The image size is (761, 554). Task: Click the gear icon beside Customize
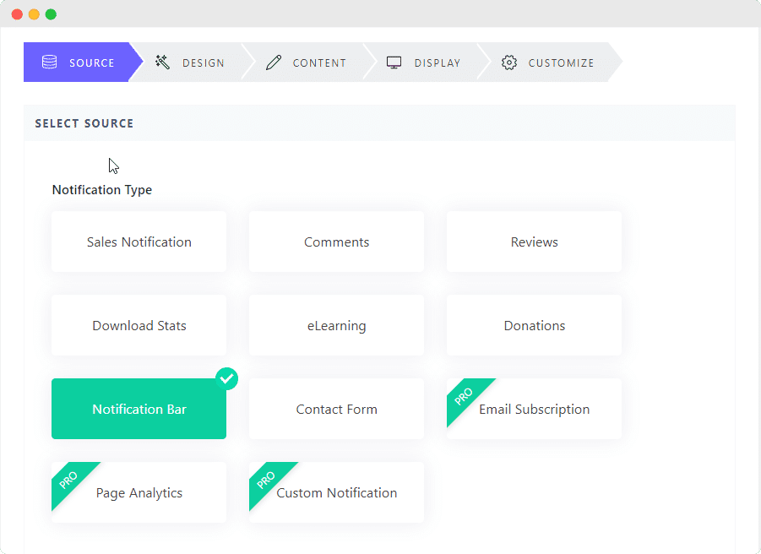pyautogui.click(x=508, y=62)
